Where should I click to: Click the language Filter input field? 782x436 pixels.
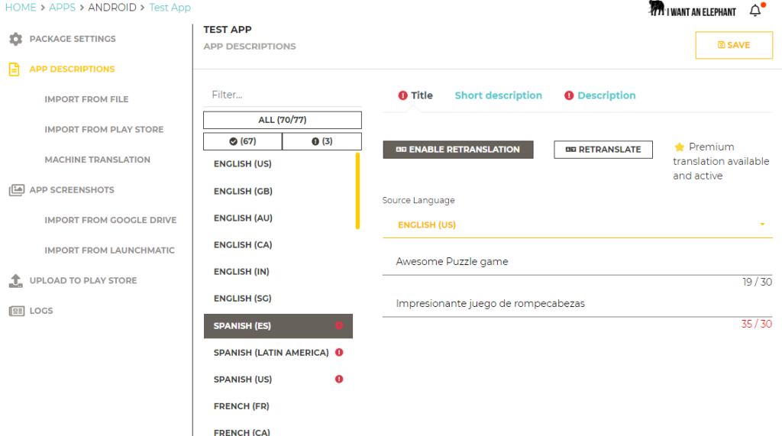pos(283,95)
